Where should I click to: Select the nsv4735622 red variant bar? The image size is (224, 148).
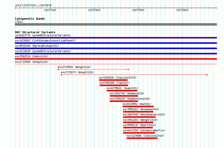(122, 91)
